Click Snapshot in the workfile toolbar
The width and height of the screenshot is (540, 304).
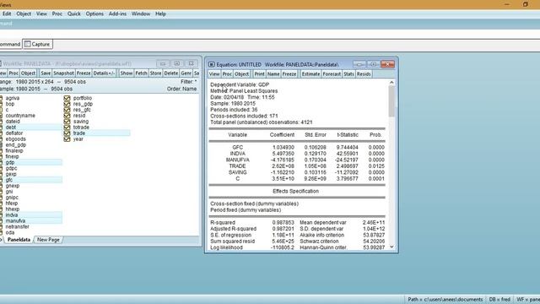point(64,73)
